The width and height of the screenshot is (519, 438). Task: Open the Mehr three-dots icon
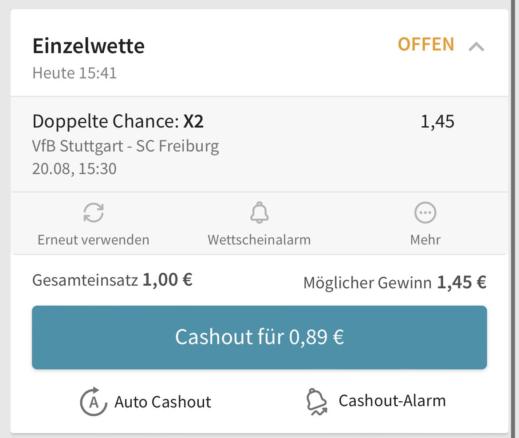425,213
